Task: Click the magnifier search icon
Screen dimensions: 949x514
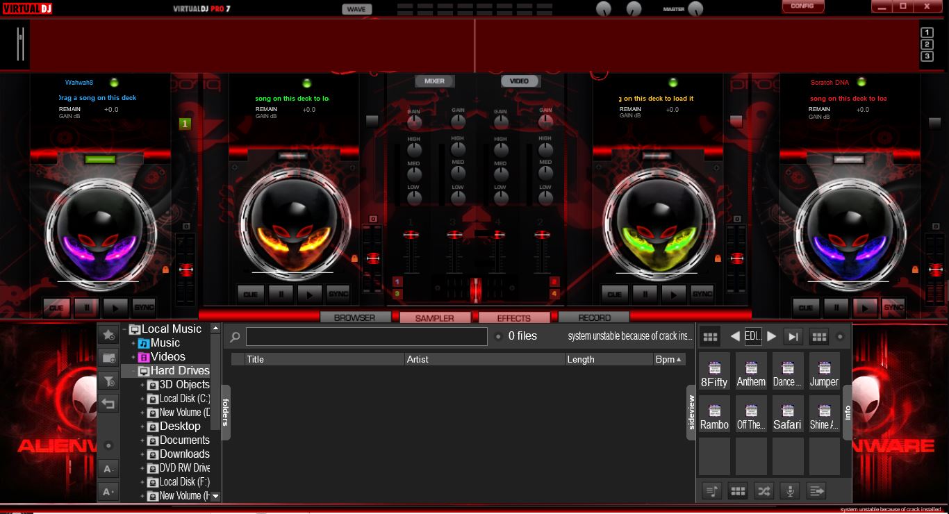Action: click(x=235, y=337)
